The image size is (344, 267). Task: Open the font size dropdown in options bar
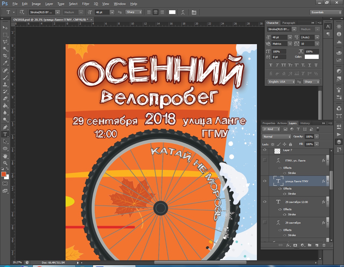[112, 12]
